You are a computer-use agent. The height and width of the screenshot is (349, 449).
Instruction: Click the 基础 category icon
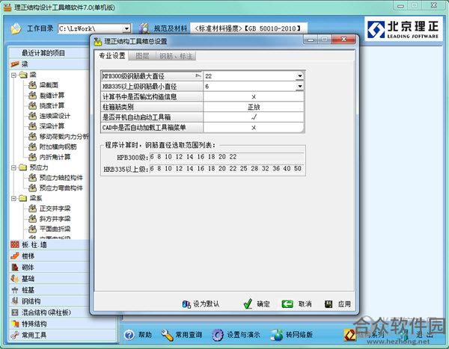[x=15, y=278]
